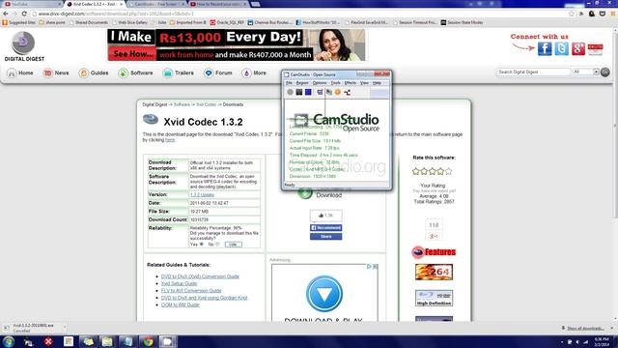Viewport: 618px width, 348px height.
Task: Click the browser Reload icon
Action: 24,14
